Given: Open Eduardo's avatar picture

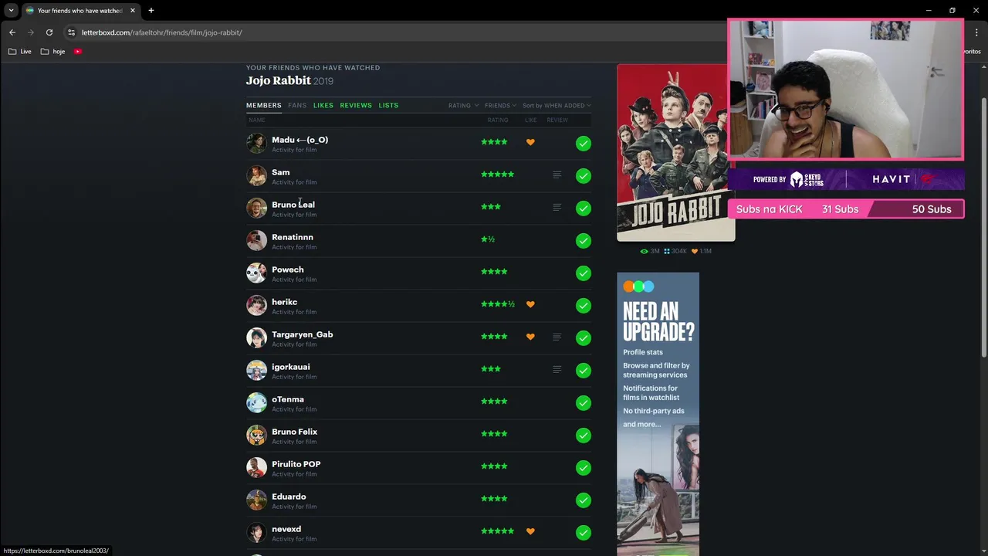Looking at the screenshot, I should 256,500.
